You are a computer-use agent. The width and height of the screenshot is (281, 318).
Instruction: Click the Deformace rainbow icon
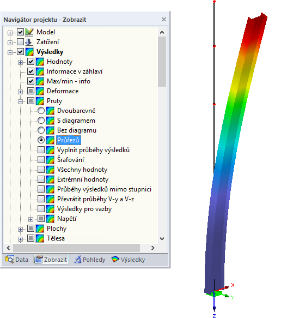(40, 91)
